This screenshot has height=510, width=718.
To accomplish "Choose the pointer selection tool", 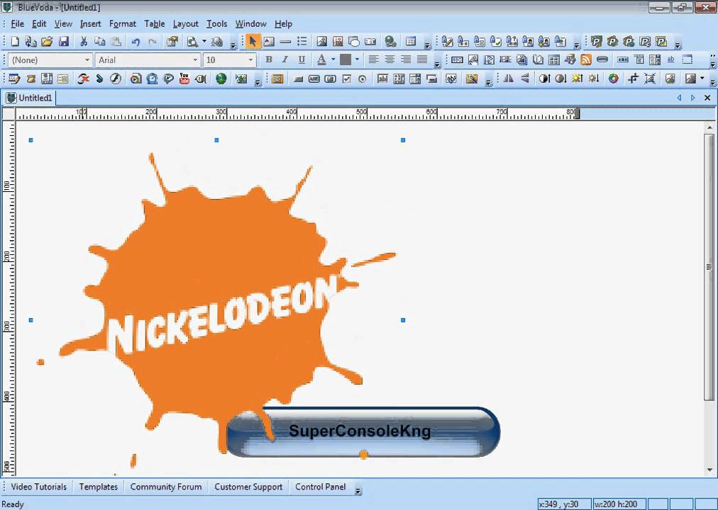I will click(252, 42).
